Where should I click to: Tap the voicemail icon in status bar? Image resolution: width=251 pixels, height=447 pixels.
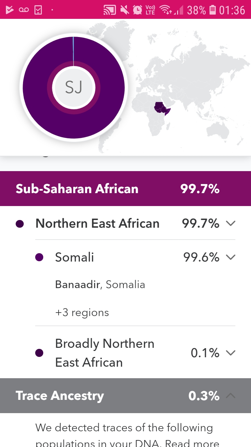[24, 10]
